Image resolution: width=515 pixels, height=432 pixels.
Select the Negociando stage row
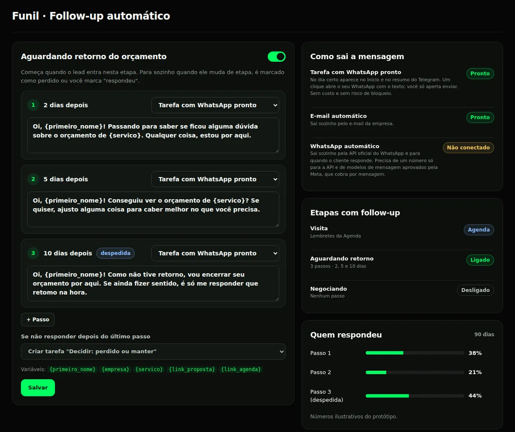(x=402, y=292)
